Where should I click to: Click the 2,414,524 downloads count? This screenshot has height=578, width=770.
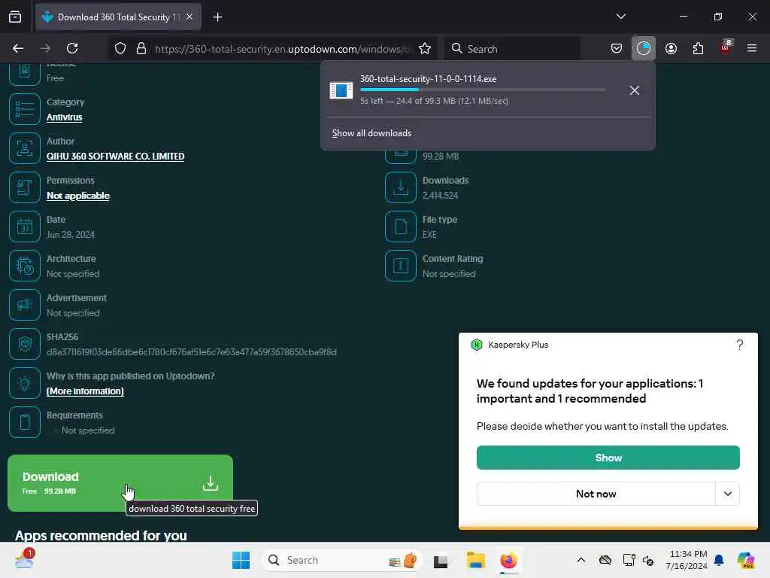tap(440, 195)
